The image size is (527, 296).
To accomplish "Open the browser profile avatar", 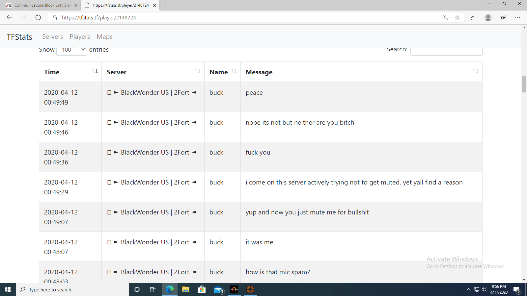I will [x=488, y=17].
